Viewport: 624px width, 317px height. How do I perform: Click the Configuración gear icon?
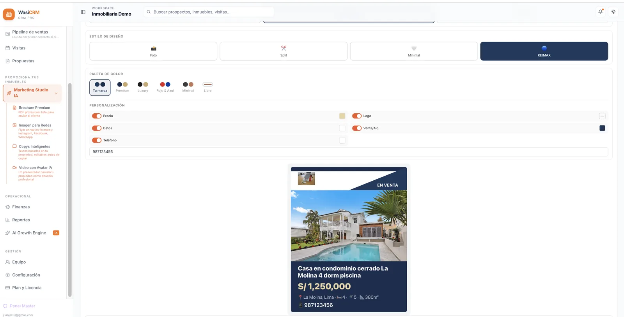point(7,275)
